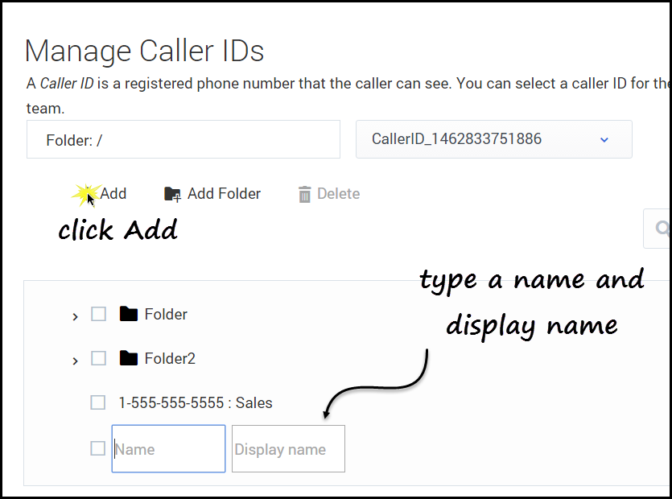Select the Folder2 tree item name

click(x=170, y=359)
